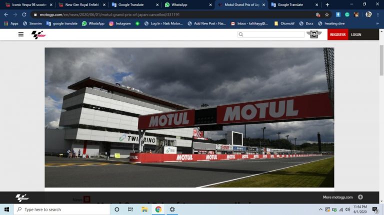Bookmark this page with the star icon

(x=327, y=14)
